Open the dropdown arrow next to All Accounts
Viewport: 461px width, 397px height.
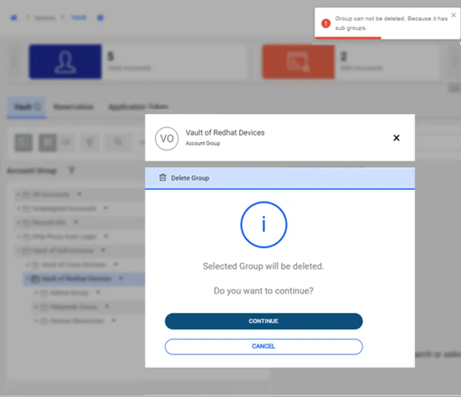(x=79, y=194)
